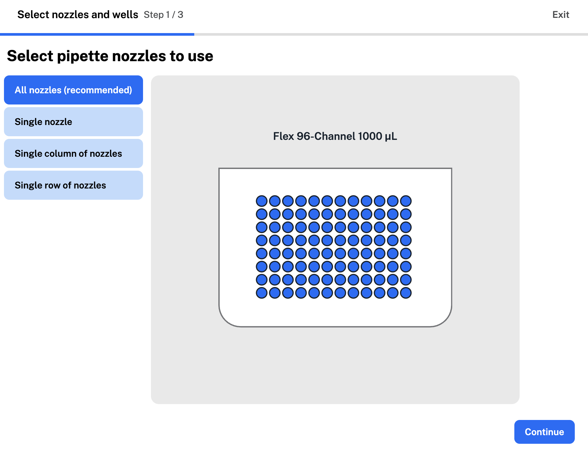Screen dimensions: 588x457
Task: Exit the nozzle selection wizard
Action: pos(561,15)
